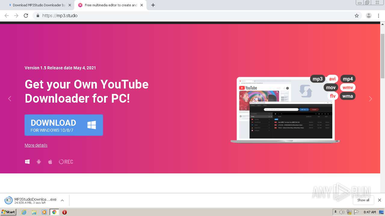Viewport: 385px width, 216px height.
Task: Show all downloads
Action: point(363,200)
